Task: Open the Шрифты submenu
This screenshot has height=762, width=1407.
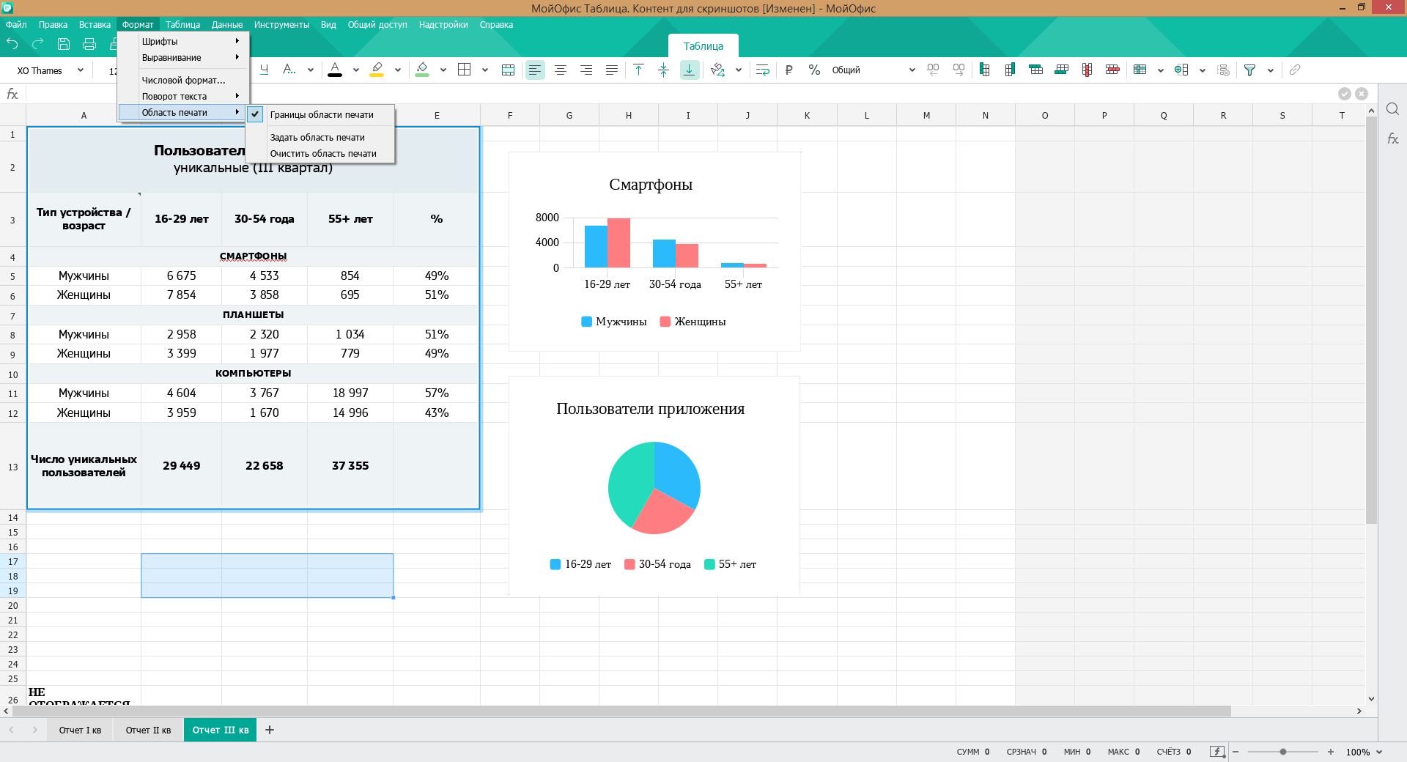Action: click(183, 41)
